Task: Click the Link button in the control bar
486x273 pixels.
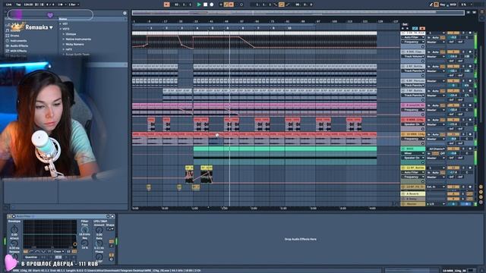Action: (9, 5)
